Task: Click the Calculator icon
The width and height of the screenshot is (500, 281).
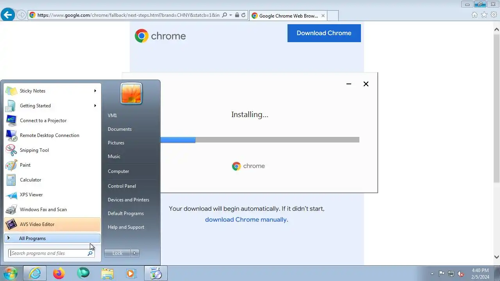Action: click(11, 180)
